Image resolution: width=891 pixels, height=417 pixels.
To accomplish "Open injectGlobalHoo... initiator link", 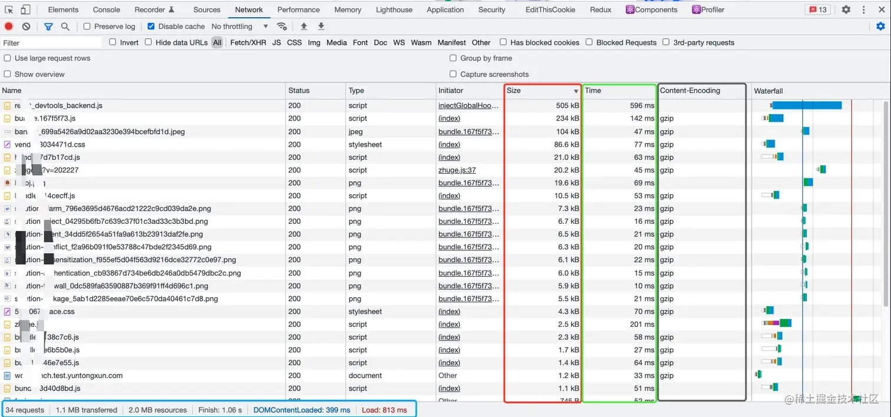I will pyautogui.click(x=468, y=105).
